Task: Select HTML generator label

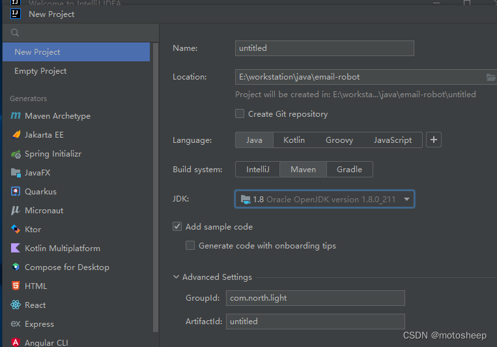Action: coord(35,286)
